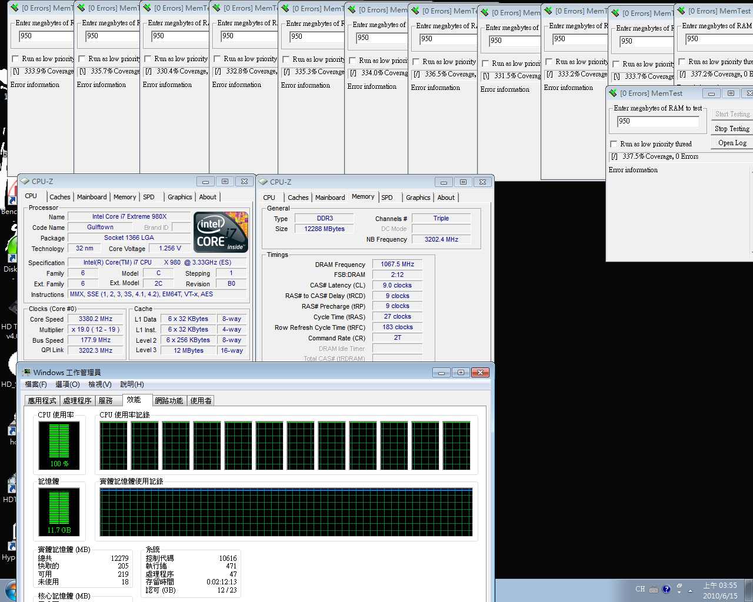Toggle low priority in the 331.5% coverage MemTest
Viewport: 753px width, 602px height.
(485, 63)
